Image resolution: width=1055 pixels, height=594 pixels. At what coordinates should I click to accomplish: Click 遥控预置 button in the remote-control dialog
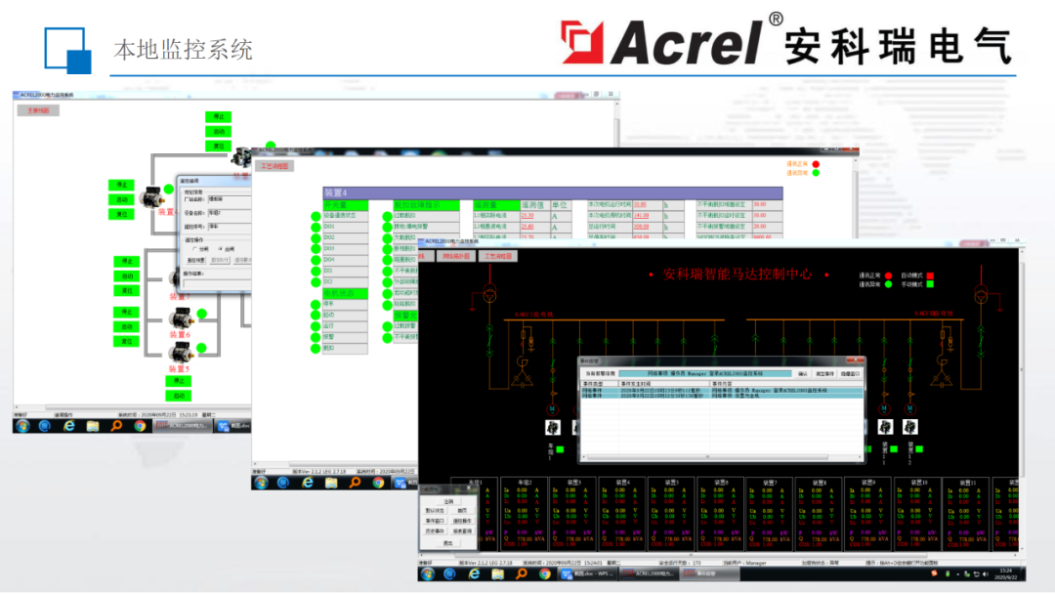pos(195,260)
